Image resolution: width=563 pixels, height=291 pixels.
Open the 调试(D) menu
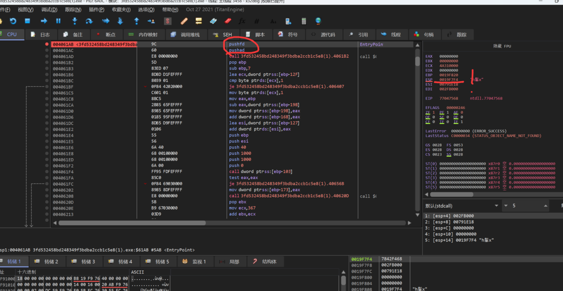(x=49, y=10)
